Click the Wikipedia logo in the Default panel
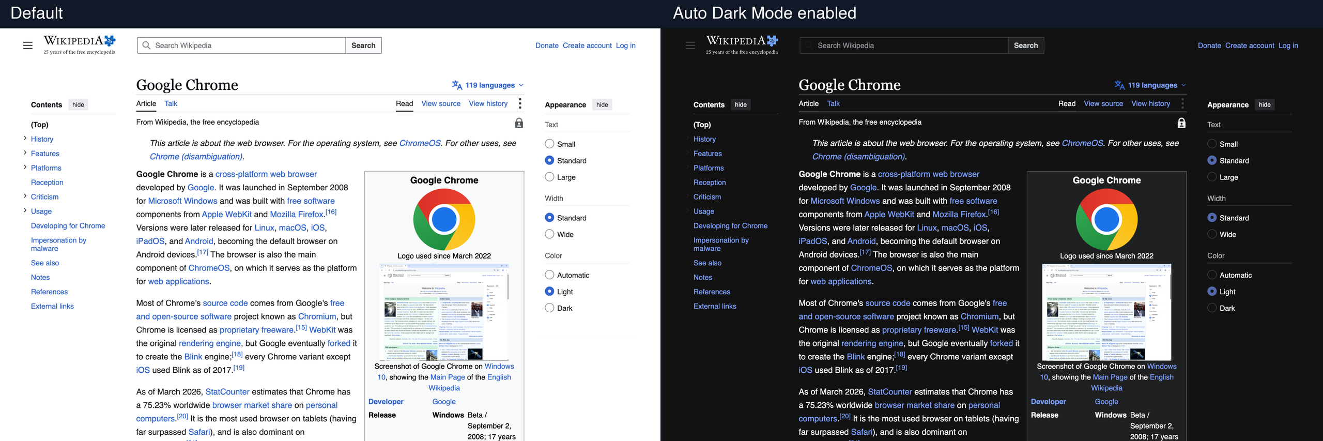 click(80, 44)
